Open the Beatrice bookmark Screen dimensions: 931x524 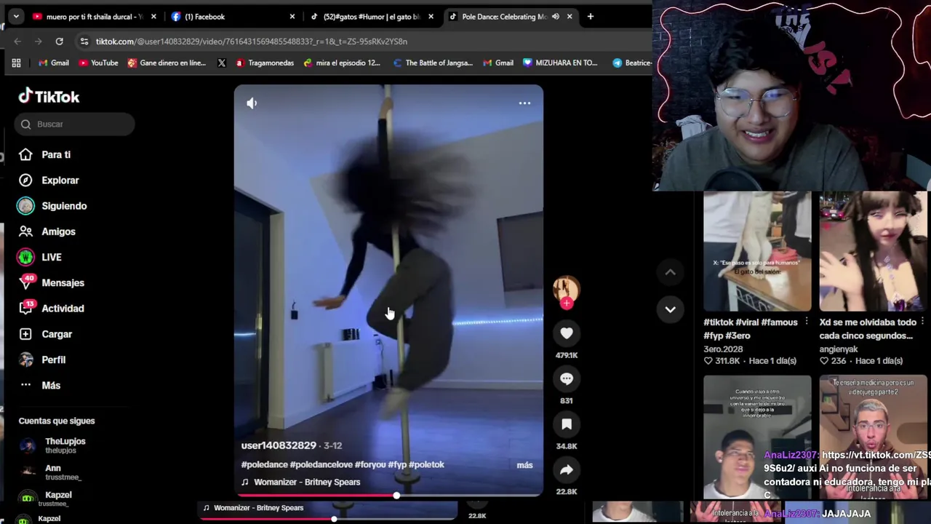pyautogui.click(x=631, y=63)
